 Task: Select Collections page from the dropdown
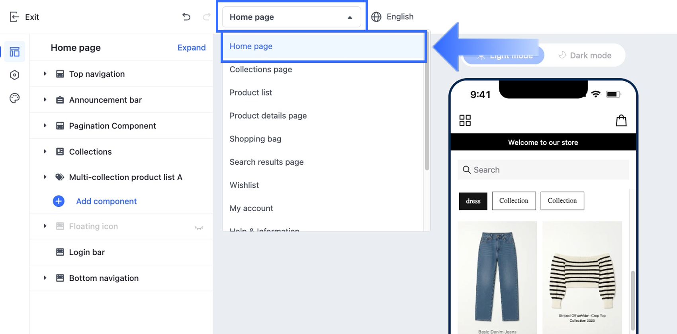coord(261,70)
